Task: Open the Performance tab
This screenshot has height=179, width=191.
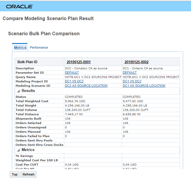Action: [39, 47]
